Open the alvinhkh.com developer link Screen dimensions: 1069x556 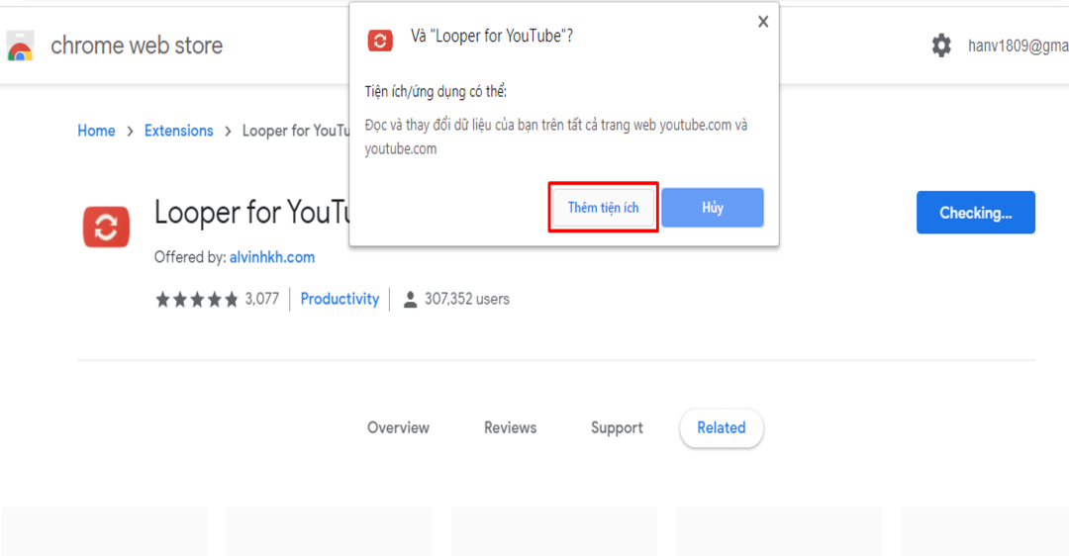(272, 257)
